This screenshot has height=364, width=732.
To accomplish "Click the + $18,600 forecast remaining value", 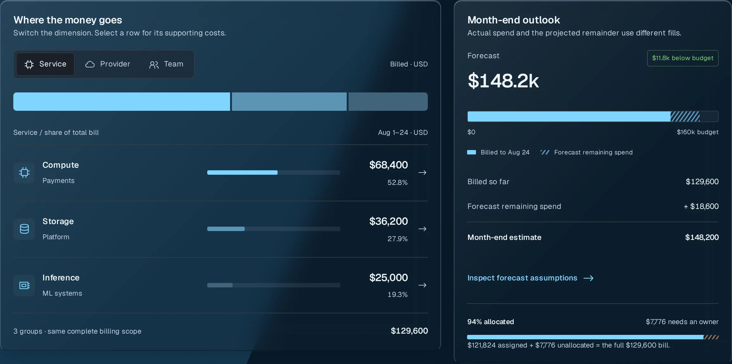I will coord(701,206).
